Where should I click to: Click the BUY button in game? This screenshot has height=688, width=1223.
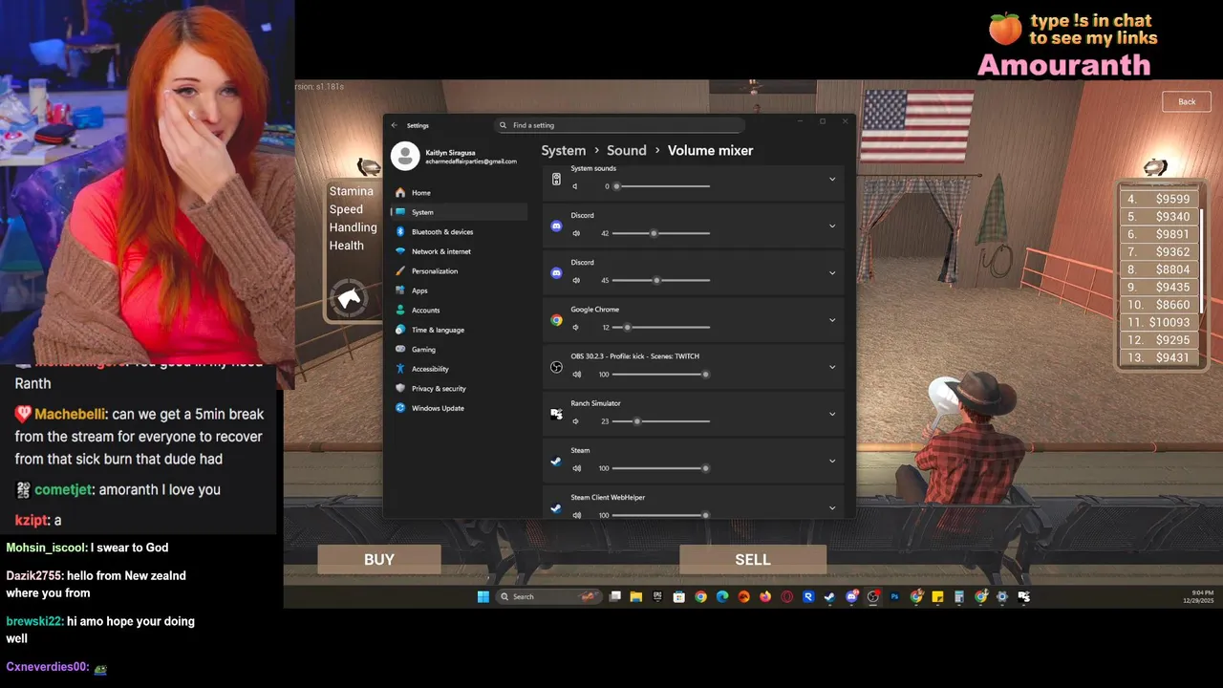[379, 559]
